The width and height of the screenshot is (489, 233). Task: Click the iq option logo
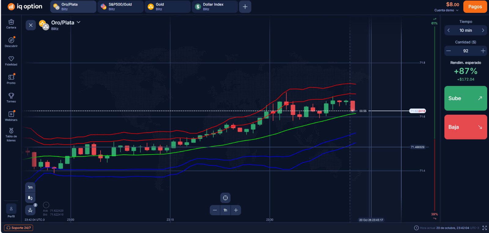click(25, 6)
